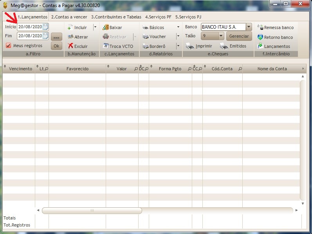Screen dimensions: 312x234
Task: Click the red X Excluir icon
Action: 70,46
